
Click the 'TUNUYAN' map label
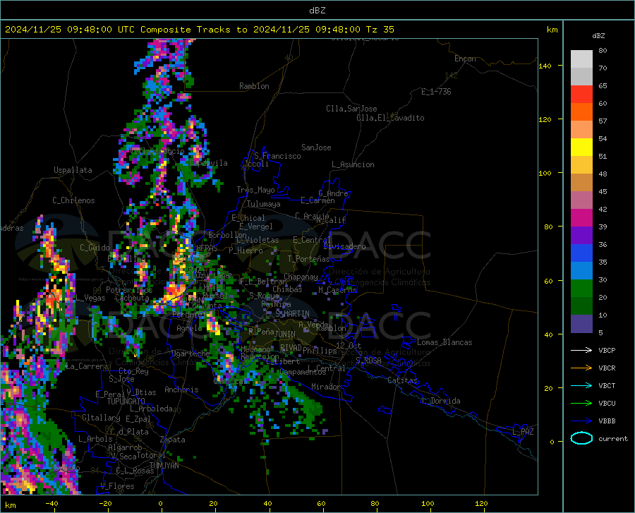164,466
